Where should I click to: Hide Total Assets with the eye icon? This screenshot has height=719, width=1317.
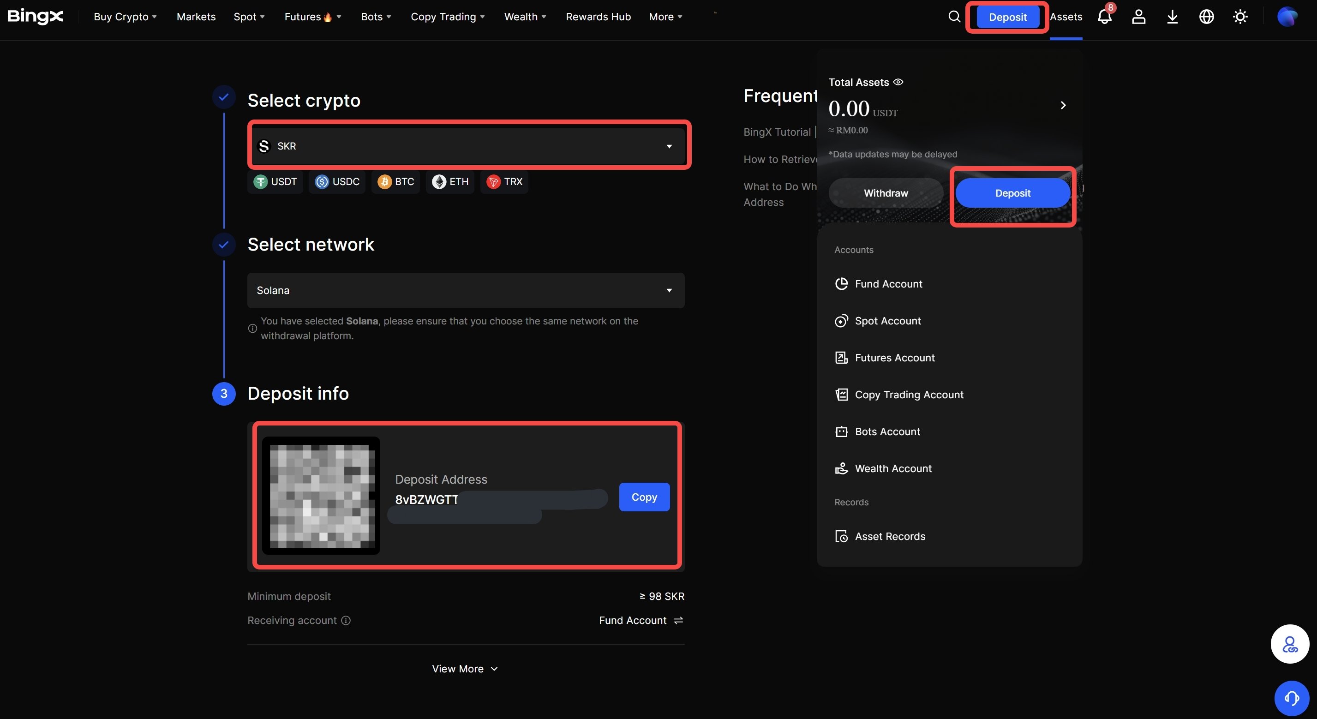coord(898,82)
